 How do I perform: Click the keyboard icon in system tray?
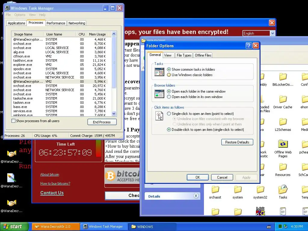click(x=269, y=227)
